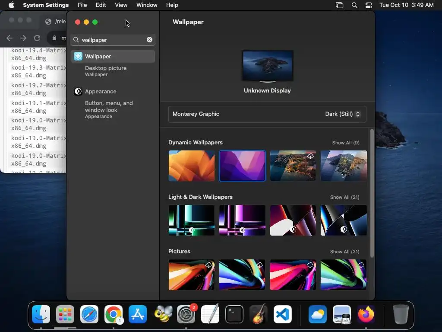
Task: Select purple pink Light & Dark wallpaper
Action: pos(242,220)
